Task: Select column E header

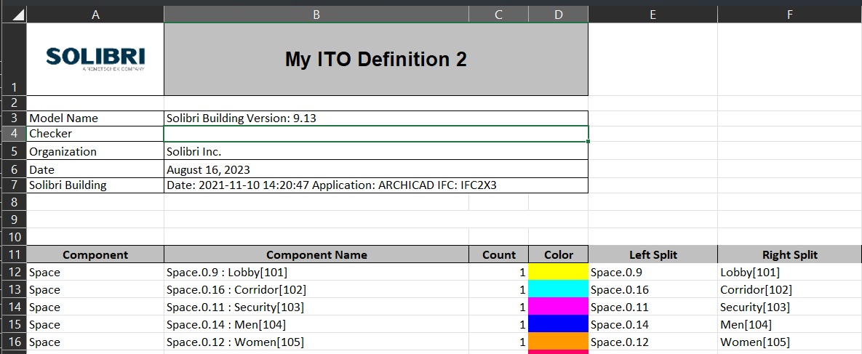Action: tap(653, 15)
